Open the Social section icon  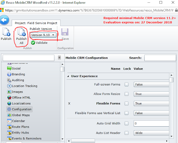coord(9,68)
